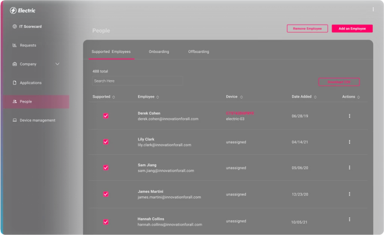Screen dimensions: 384x235
Task: Toggle Supported status for James Martini
Action: pos(105,194)
